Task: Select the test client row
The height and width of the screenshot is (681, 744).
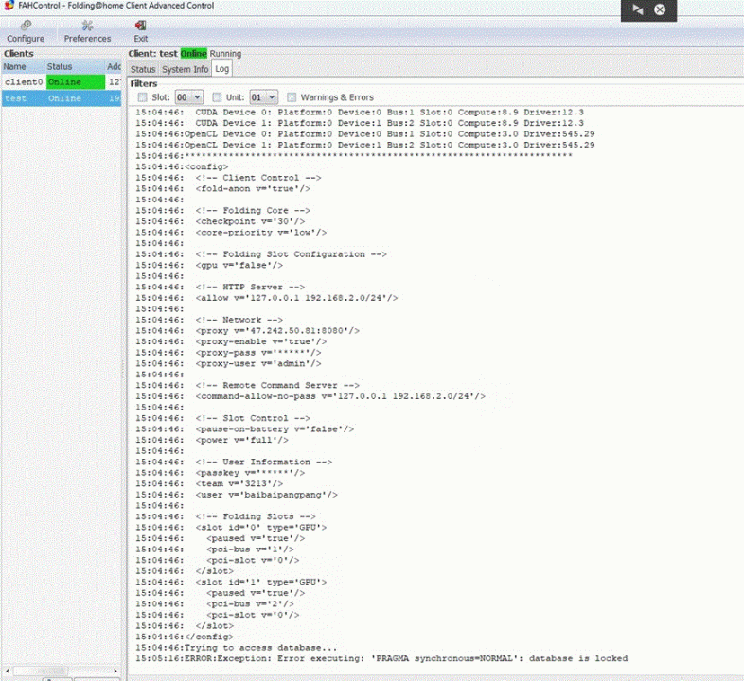Action: [x=62, y=98]
